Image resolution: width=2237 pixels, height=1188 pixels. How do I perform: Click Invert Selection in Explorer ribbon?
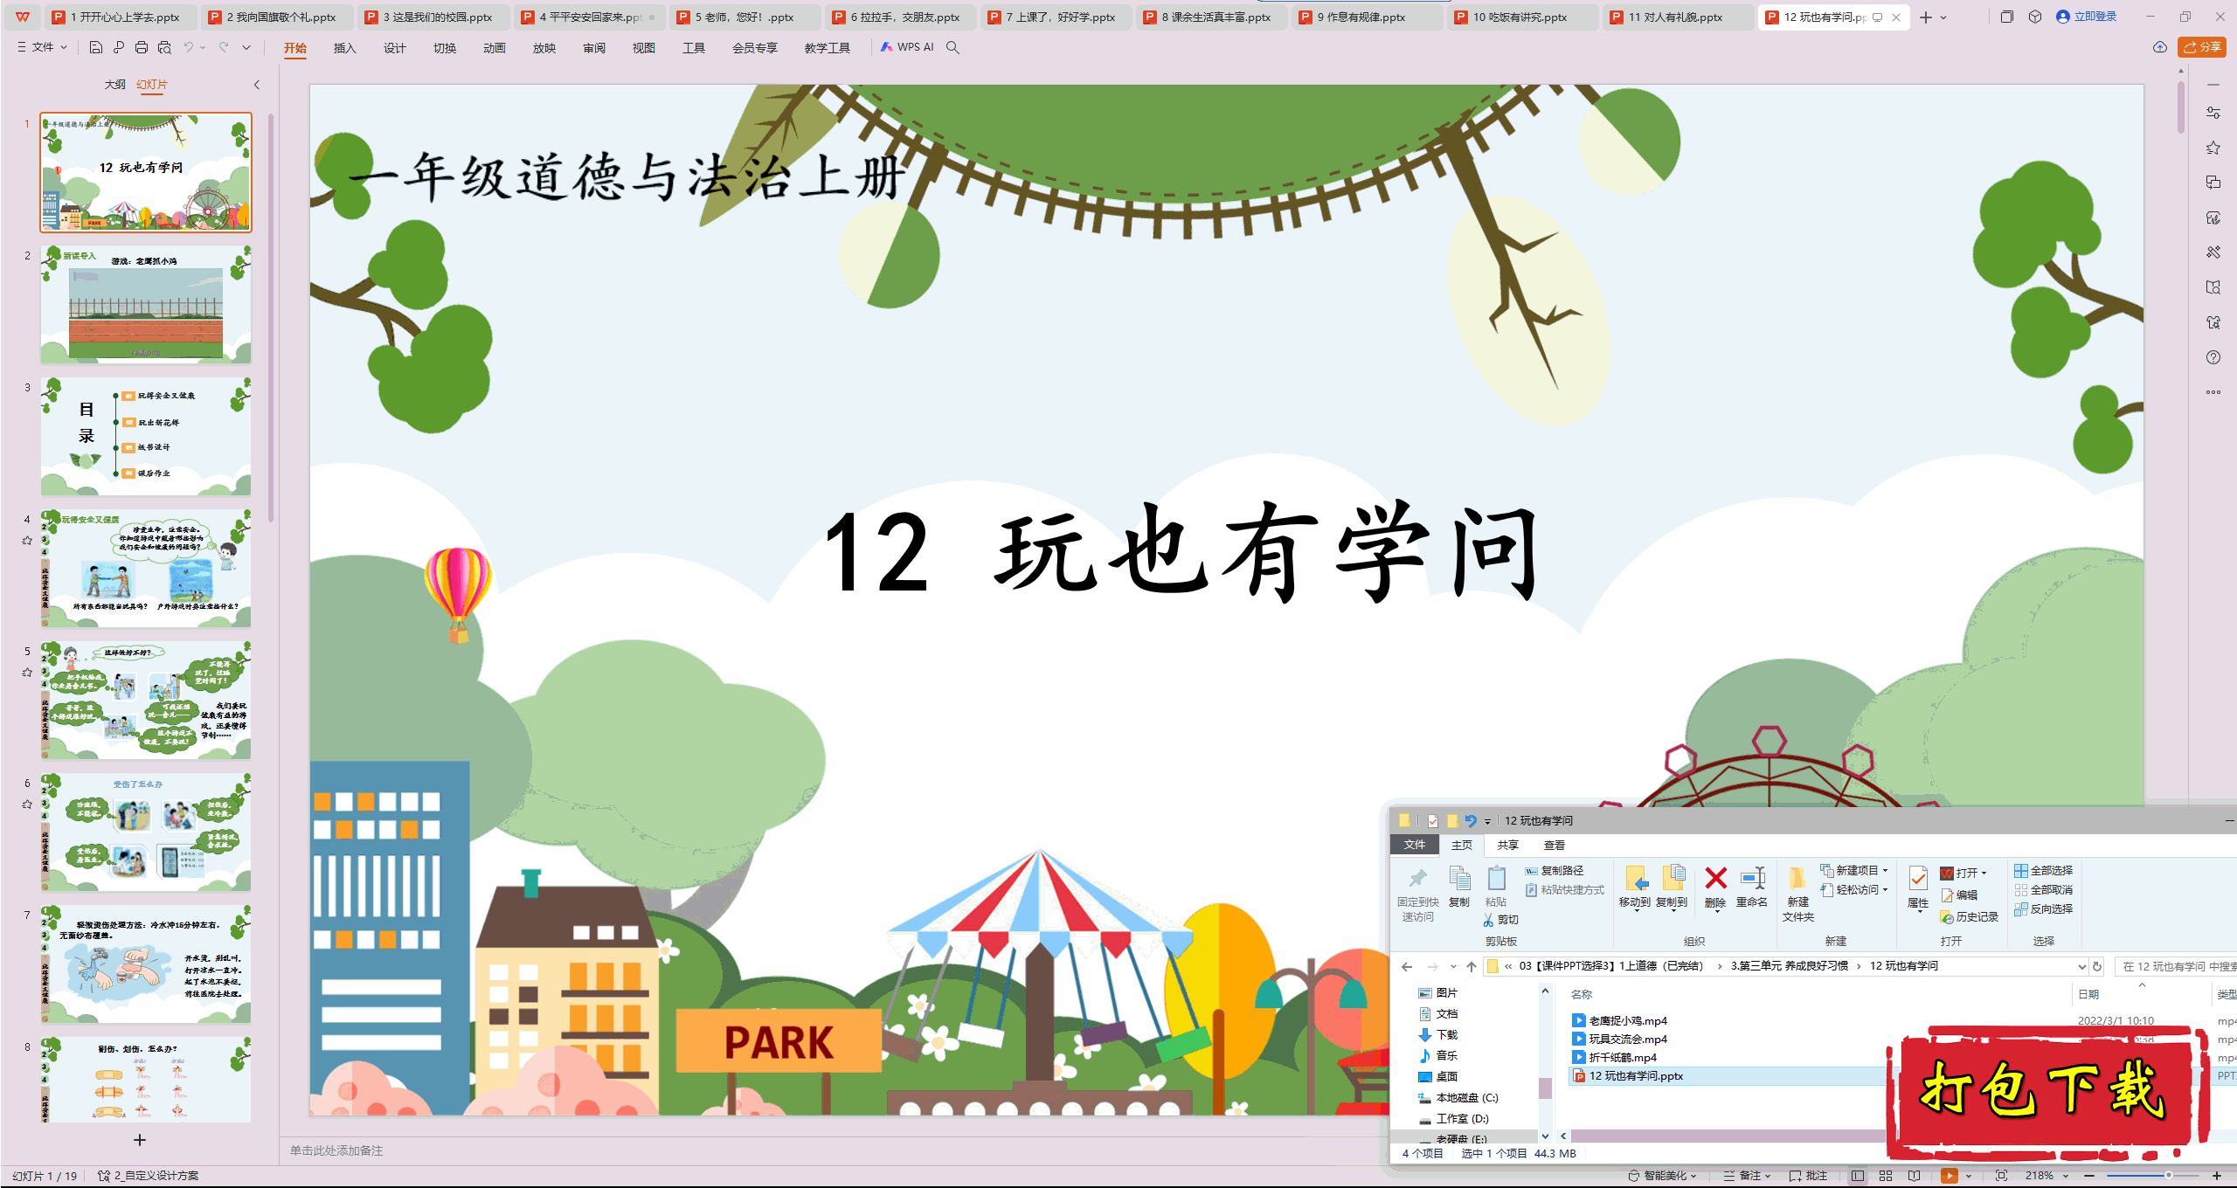[2044, 909]
